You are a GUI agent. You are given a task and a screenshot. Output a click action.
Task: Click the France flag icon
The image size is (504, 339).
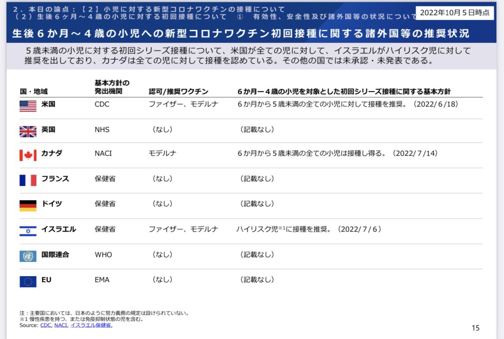pos(28,180)
